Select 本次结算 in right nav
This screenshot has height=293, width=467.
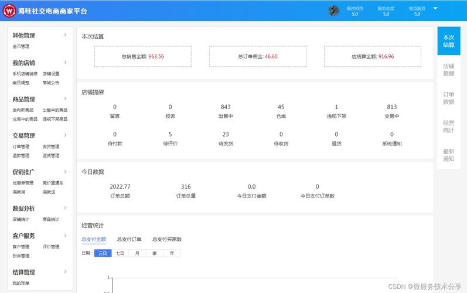tap(449, 41)
